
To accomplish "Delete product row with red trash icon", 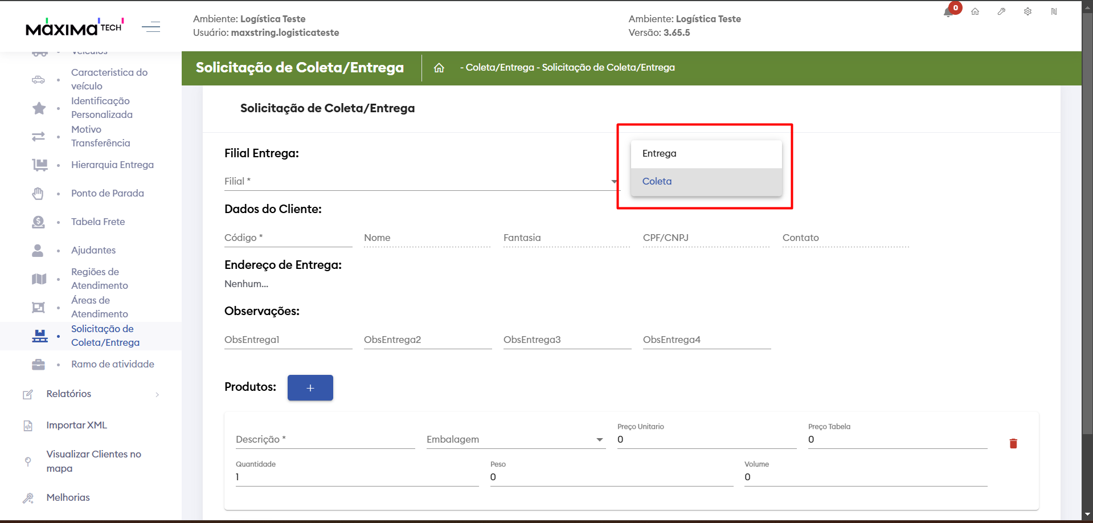I will click(x=1013, y=443).
